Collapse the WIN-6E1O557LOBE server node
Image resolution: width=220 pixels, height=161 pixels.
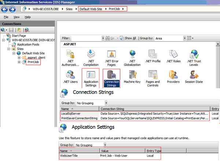pos(3,40)
